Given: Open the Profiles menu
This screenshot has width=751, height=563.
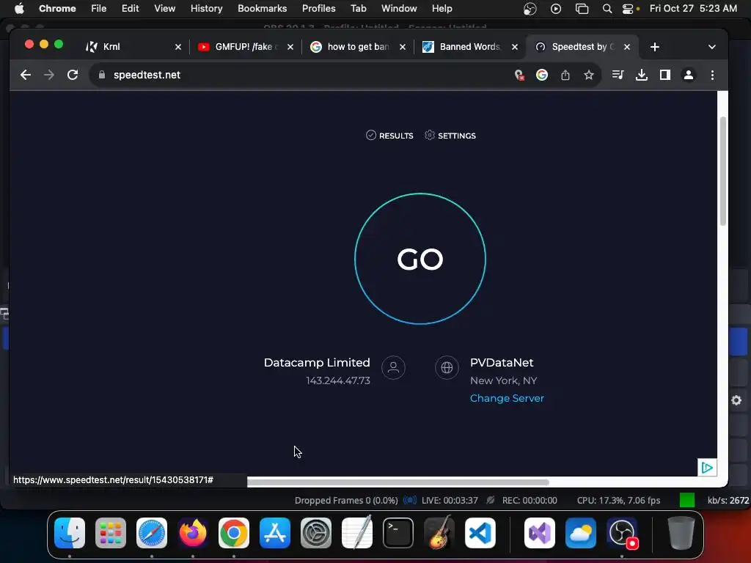Looking at the screenshot, I should coord(318,8).
